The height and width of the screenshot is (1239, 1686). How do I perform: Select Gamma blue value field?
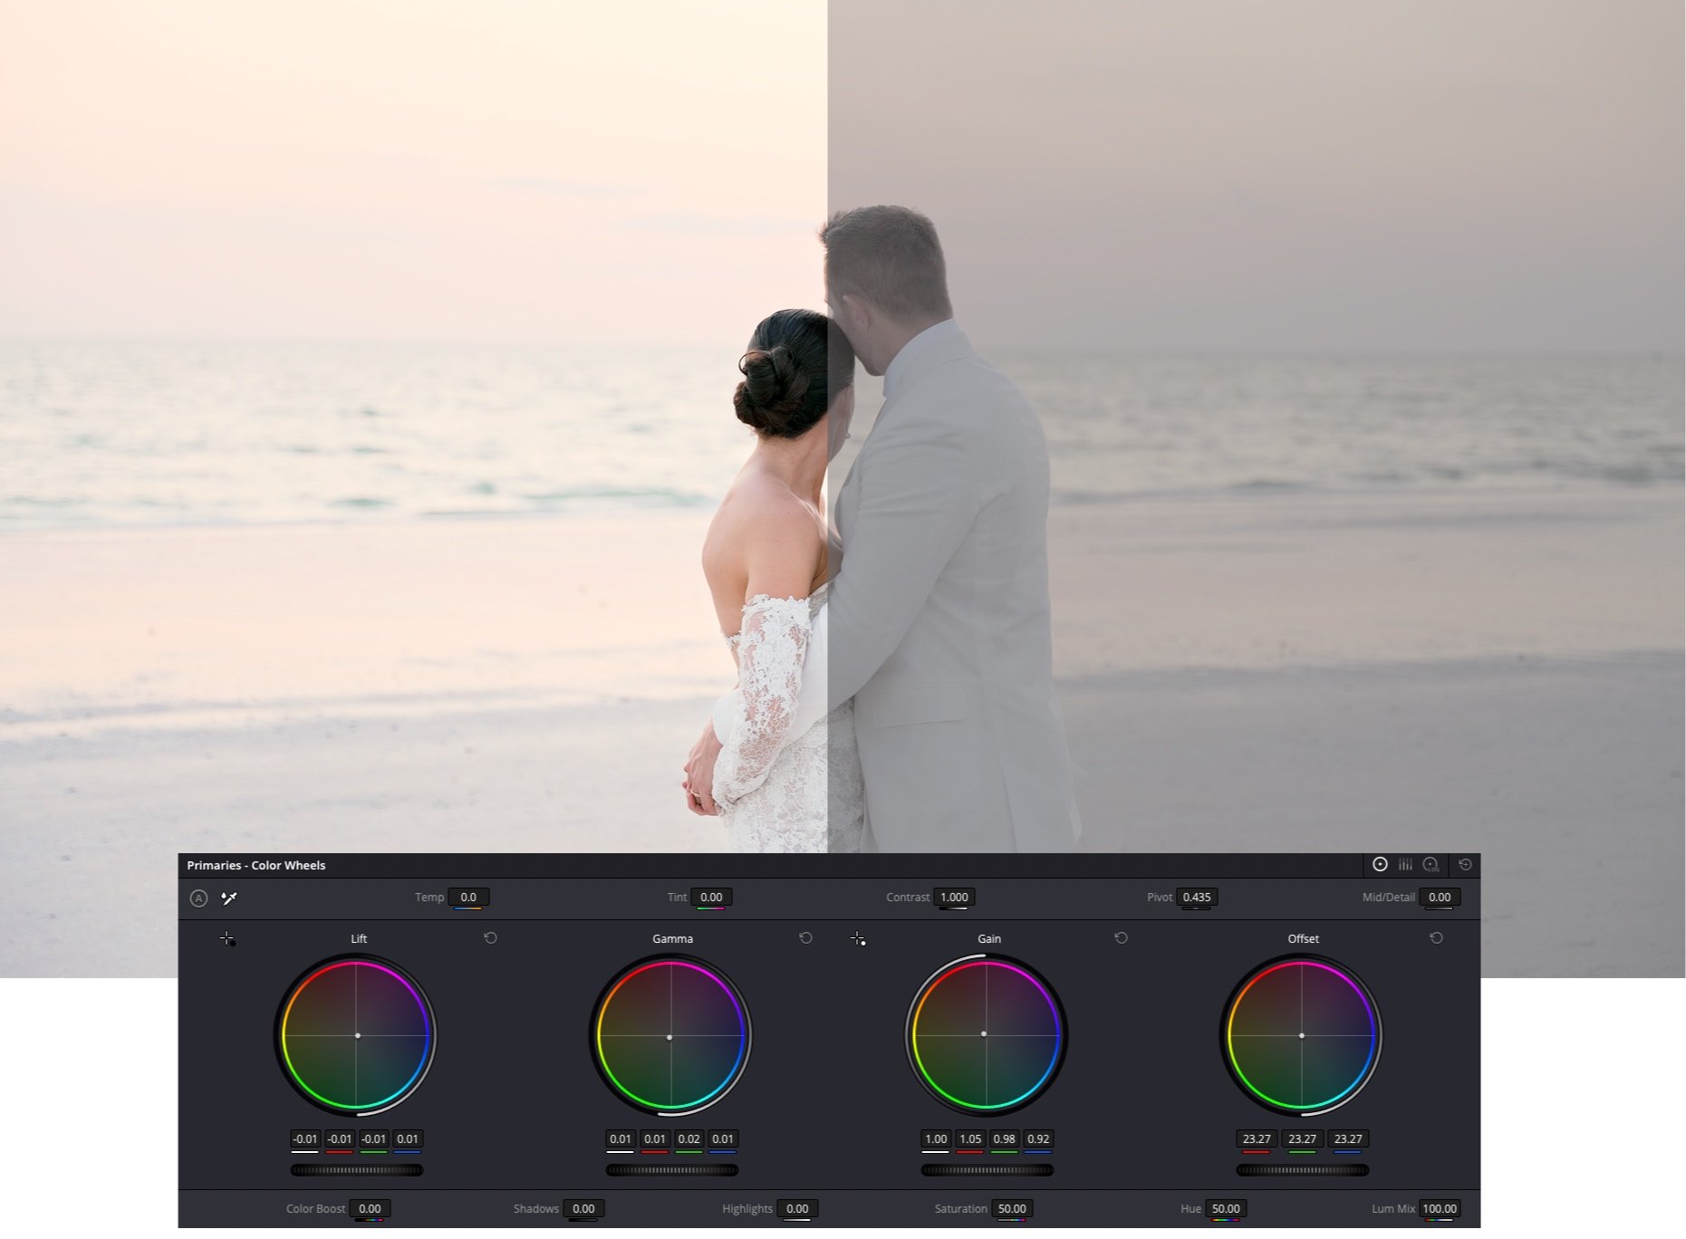(x=723, y=1139)
